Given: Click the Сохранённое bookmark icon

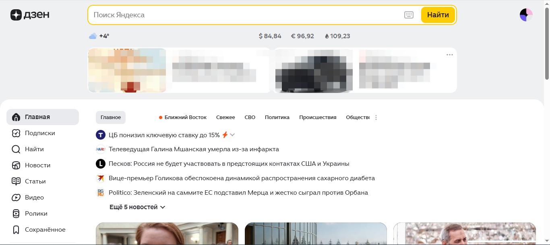Looking at the screenshot, I should (x=16, y=229).
